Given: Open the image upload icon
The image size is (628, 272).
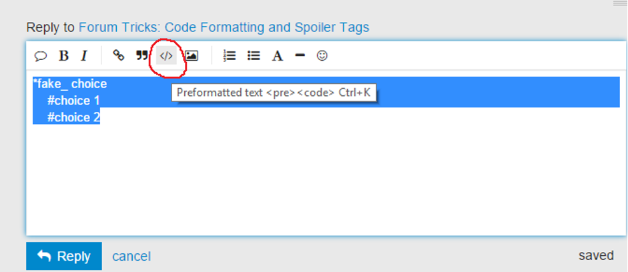Looking at the screenshot, I should 191,56.
